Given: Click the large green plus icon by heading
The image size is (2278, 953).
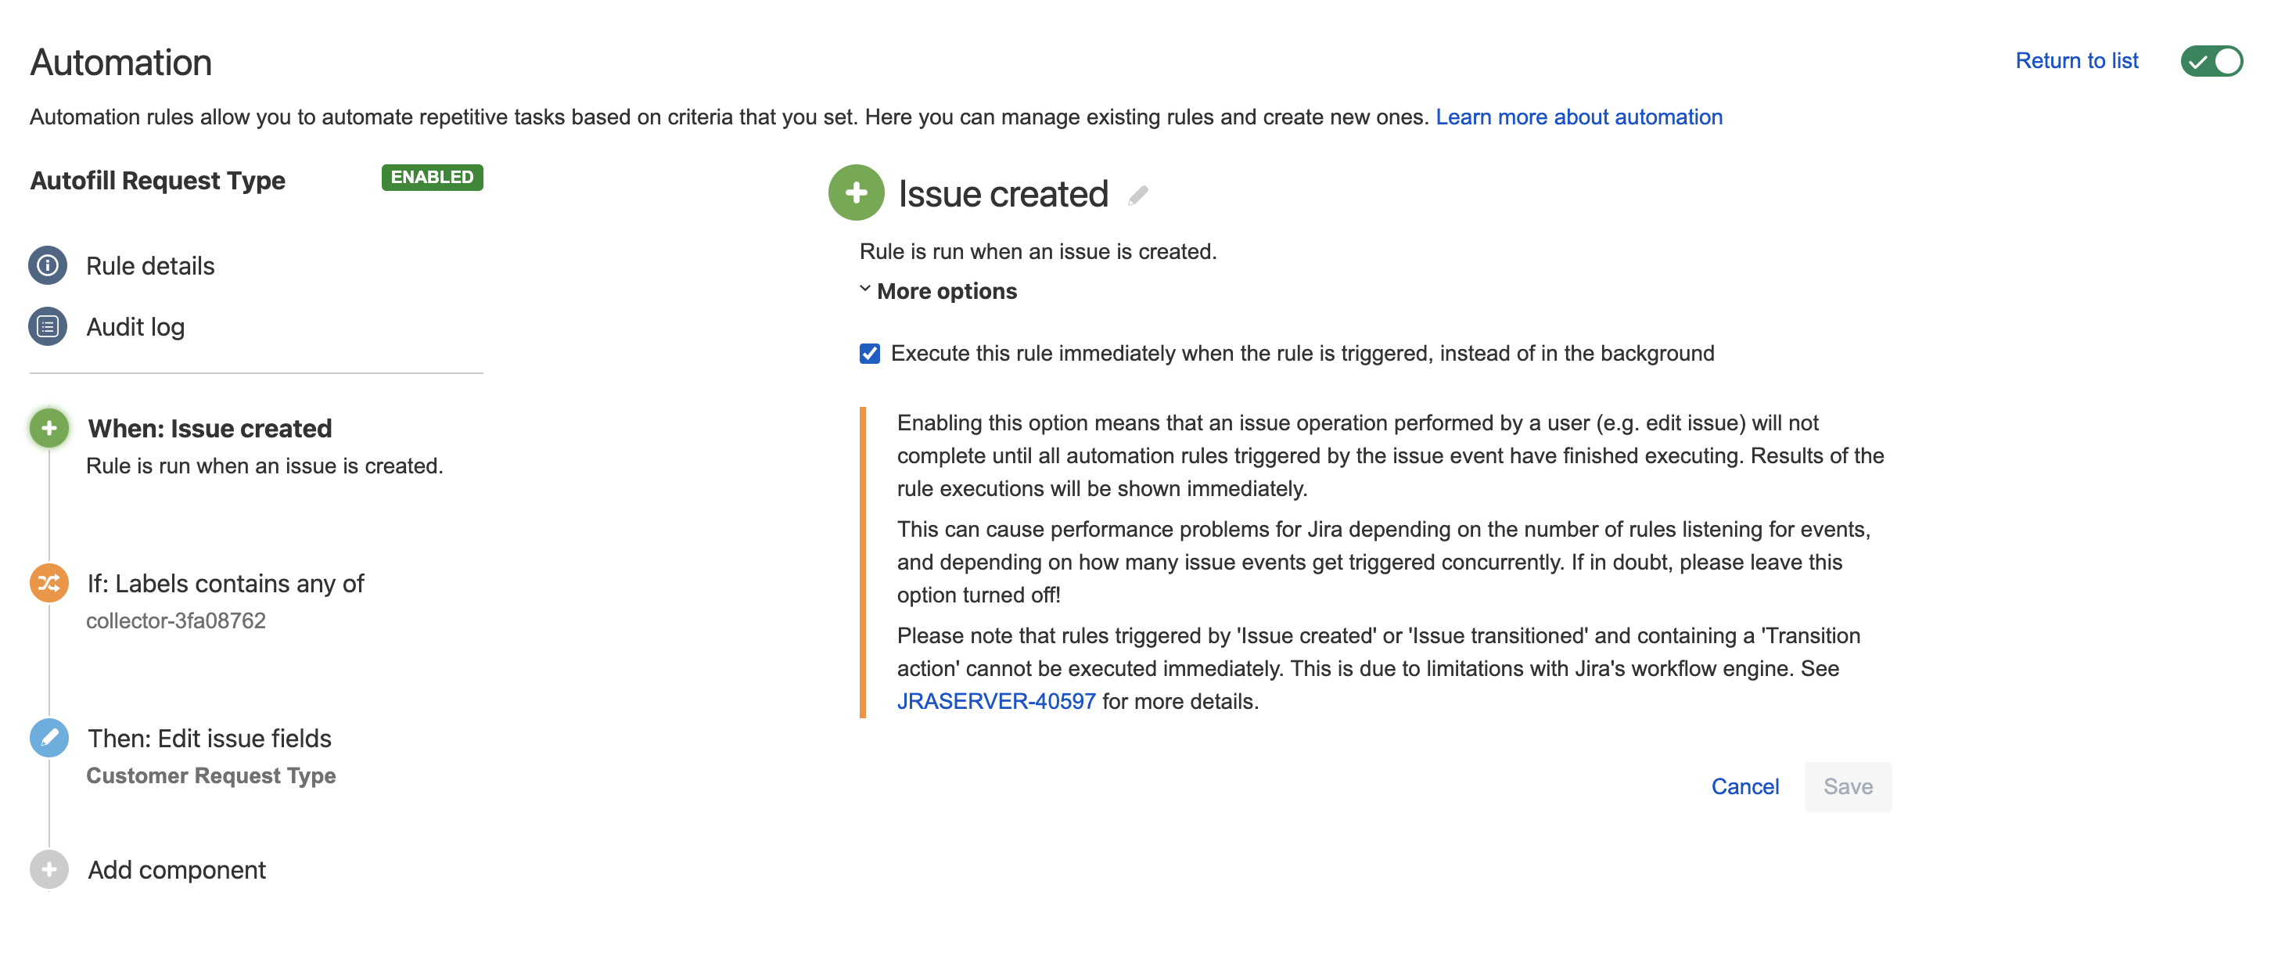Looking at the screenshot, I should click(856, 193).
